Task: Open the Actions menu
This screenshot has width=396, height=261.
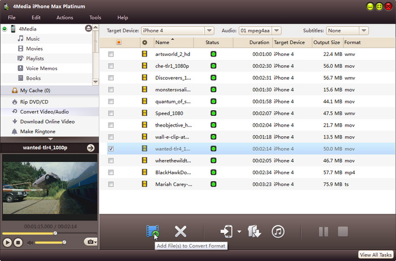Action: pos(64,18)
